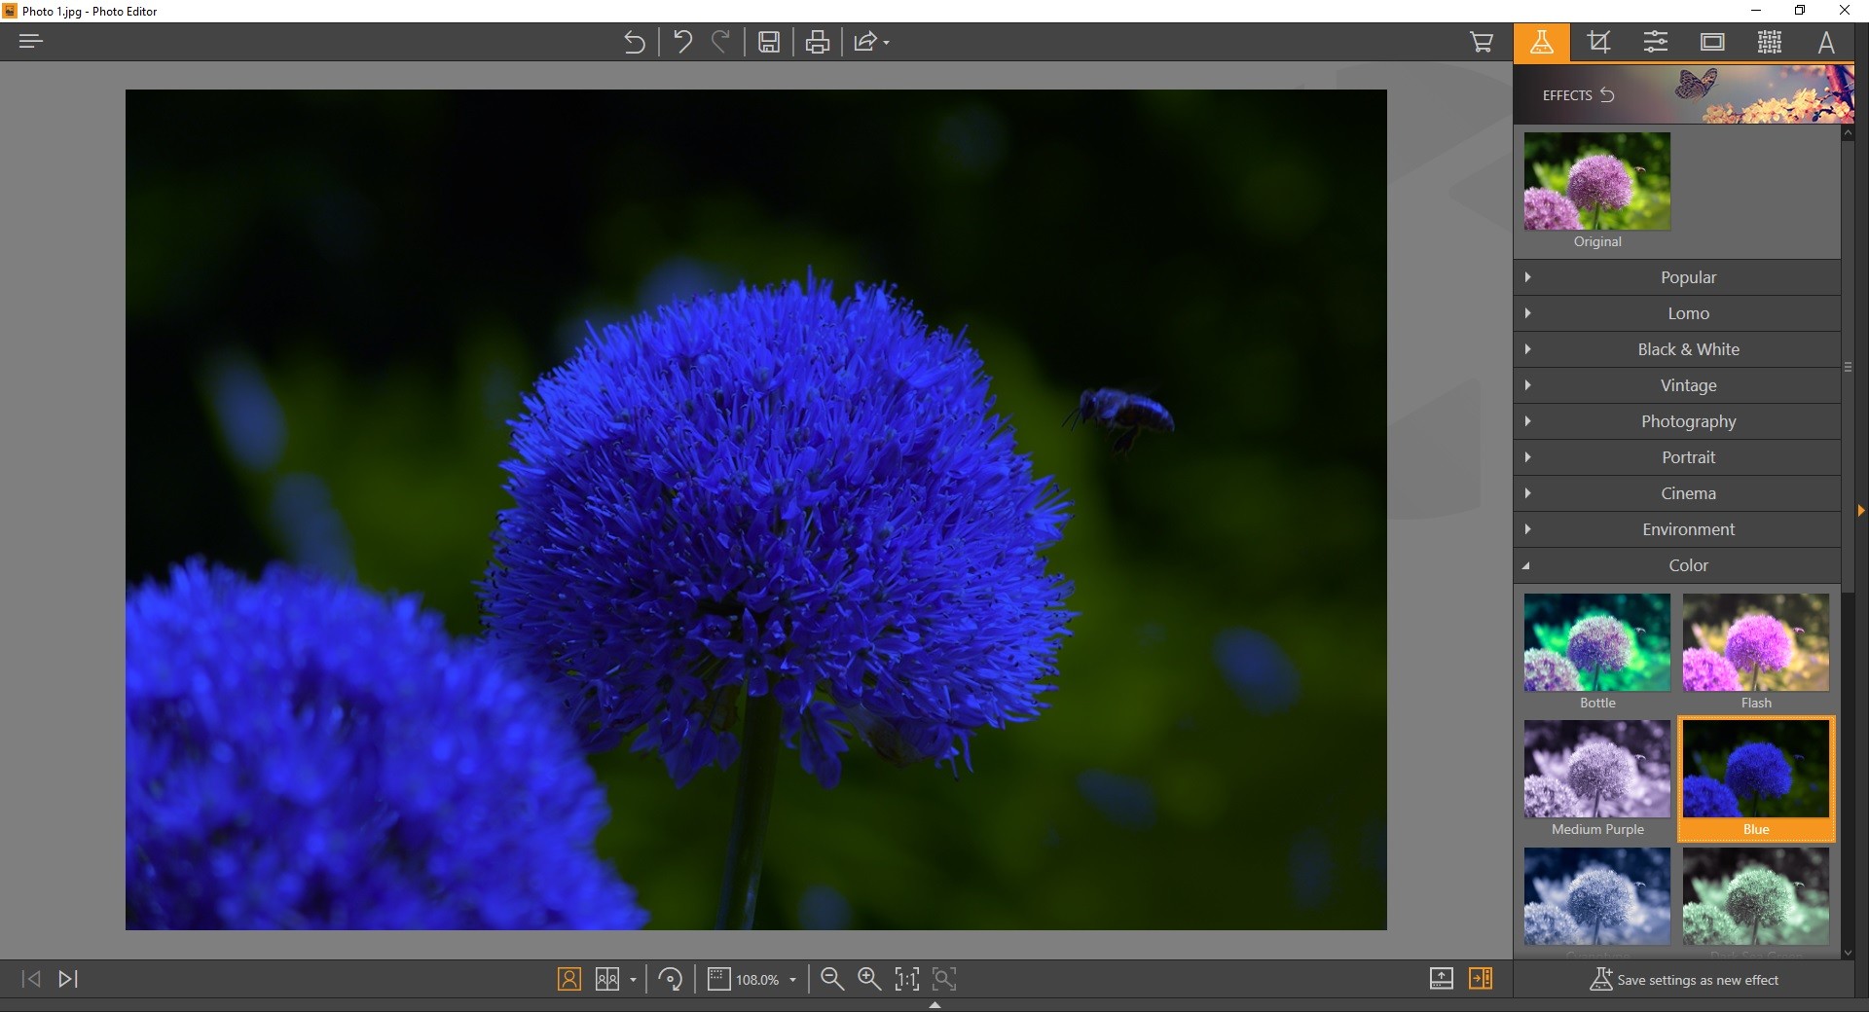Open the share export menu
The image size is (1869, 1012).
point(871,42)
